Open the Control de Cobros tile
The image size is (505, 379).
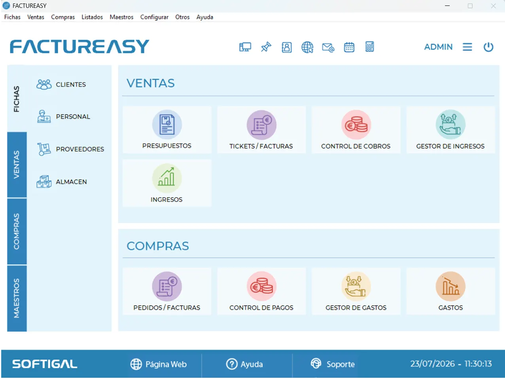[356, 130]
